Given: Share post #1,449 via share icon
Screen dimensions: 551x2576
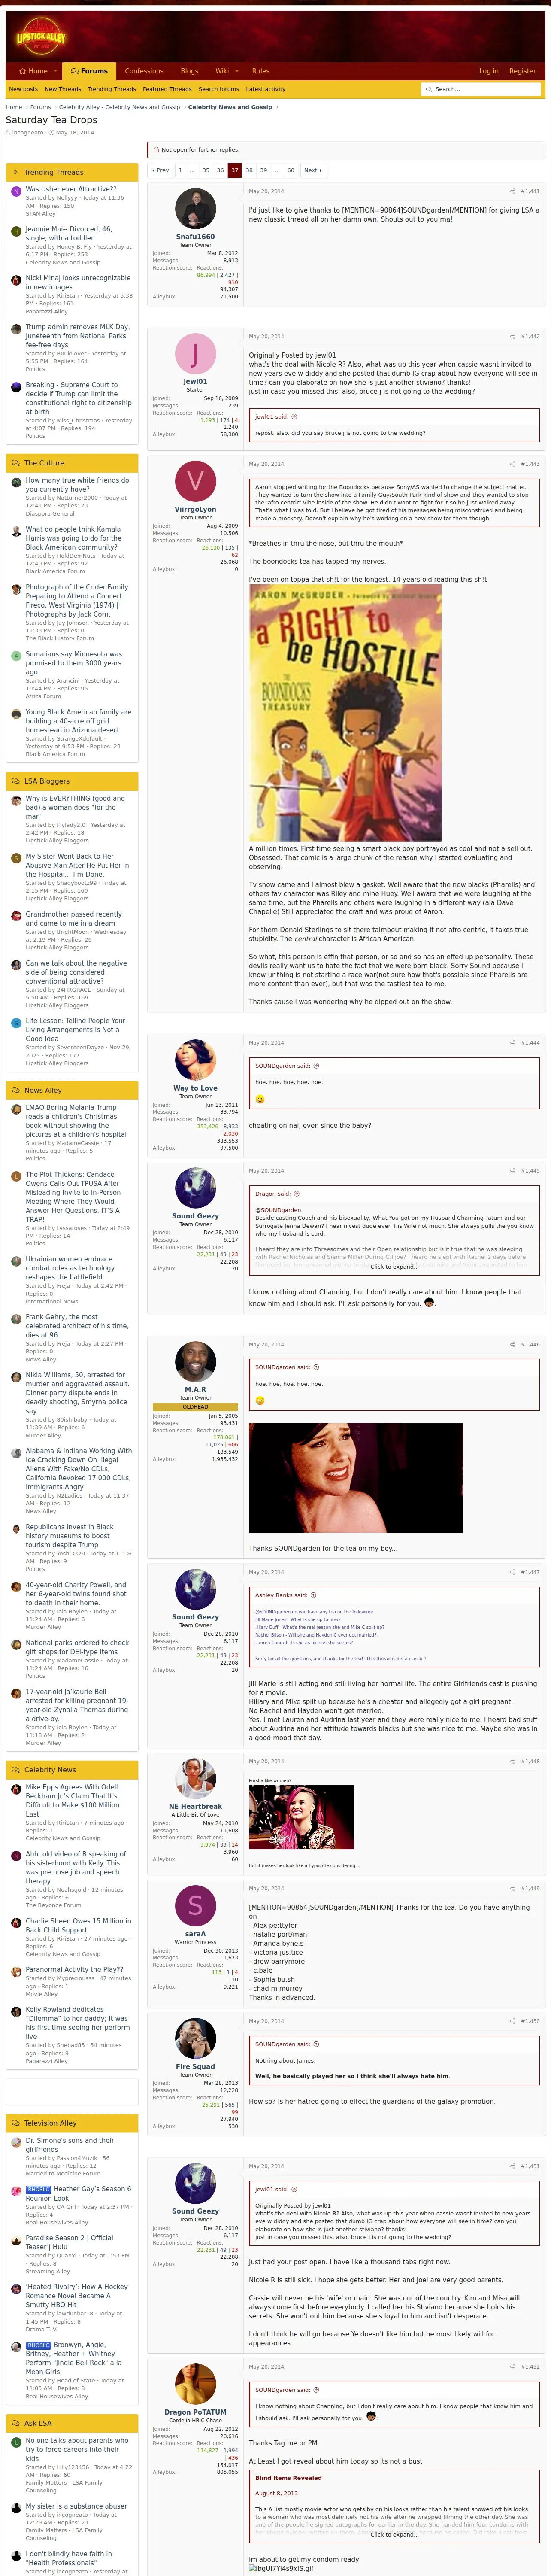Looking at the screenshot, I should pos(513,1888).
